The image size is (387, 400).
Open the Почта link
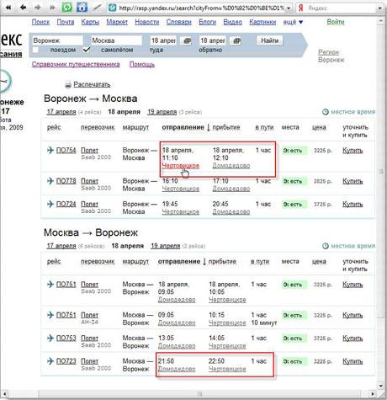point(66,22)
